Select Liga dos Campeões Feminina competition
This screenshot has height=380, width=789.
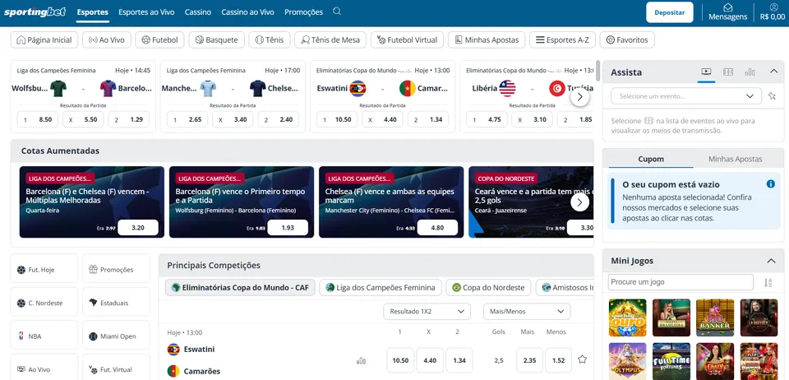click(x=381, y=287)
